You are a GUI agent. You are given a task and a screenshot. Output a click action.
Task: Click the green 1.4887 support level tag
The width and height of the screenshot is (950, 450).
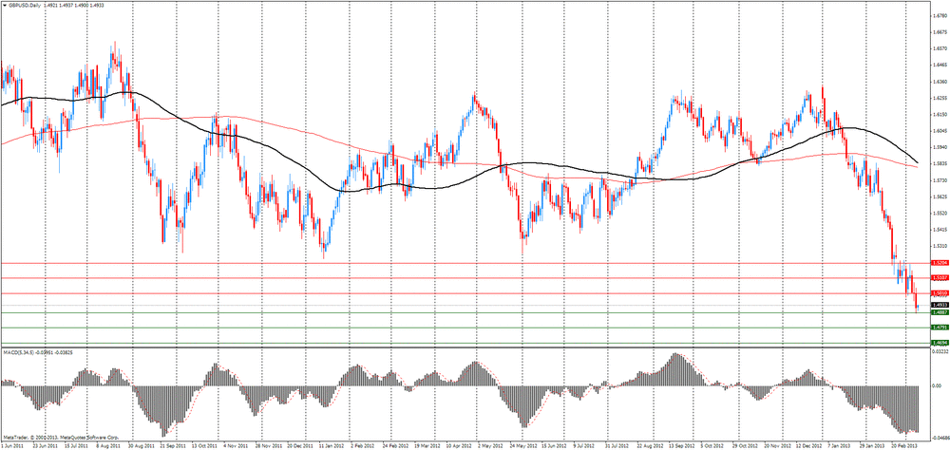tap(940, 312)
